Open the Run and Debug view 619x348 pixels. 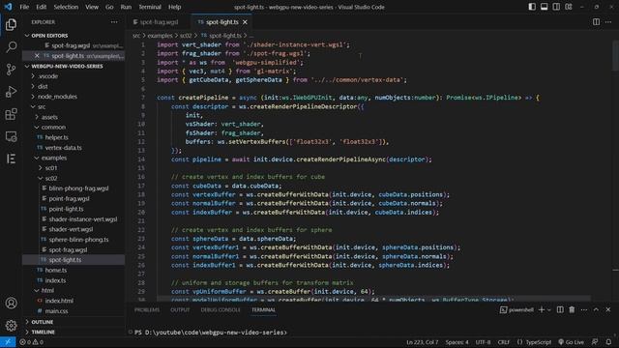(x=11, y=92)
